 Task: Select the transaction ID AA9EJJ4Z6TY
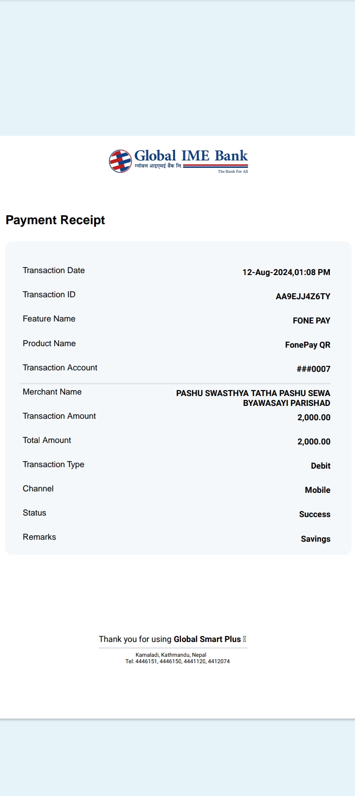pos(303,296)
